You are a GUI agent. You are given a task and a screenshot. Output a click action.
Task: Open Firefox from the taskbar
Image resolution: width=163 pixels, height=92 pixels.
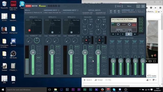pyautogui.click(x=102, y=90)
